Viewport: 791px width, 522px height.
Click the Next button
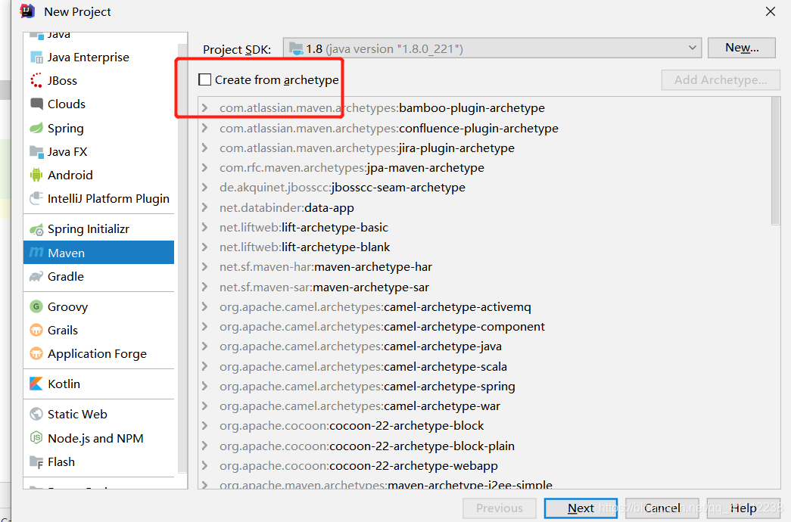pos(581,508)
